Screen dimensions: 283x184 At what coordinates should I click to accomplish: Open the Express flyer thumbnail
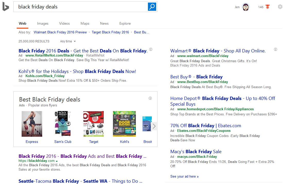[32, 124]
